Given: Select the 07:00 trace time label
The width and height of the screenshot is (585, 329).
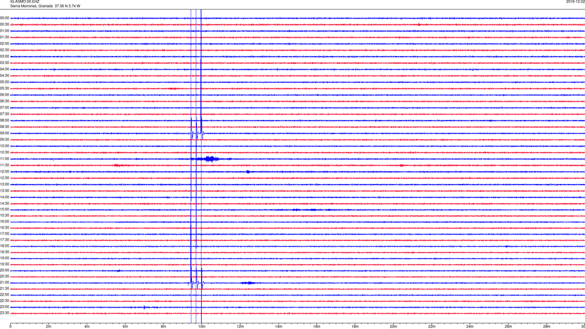Looking at the screenshot, I should pyautogui.click(x=4, y=107).
